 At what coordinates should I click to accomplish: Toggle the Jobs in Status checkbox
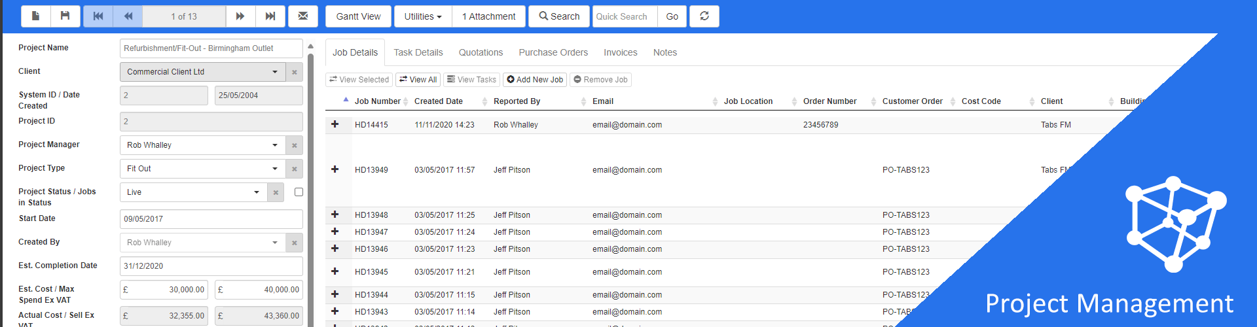point(299,192)
